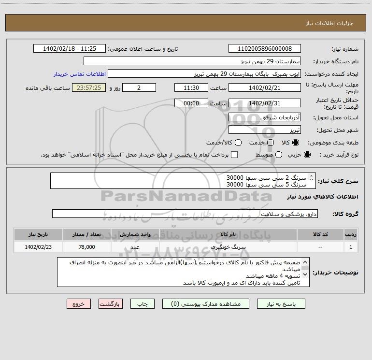Click the table cell سرنگ خونگیری
The width and height of the screenshot is (372, 360).
228,247
